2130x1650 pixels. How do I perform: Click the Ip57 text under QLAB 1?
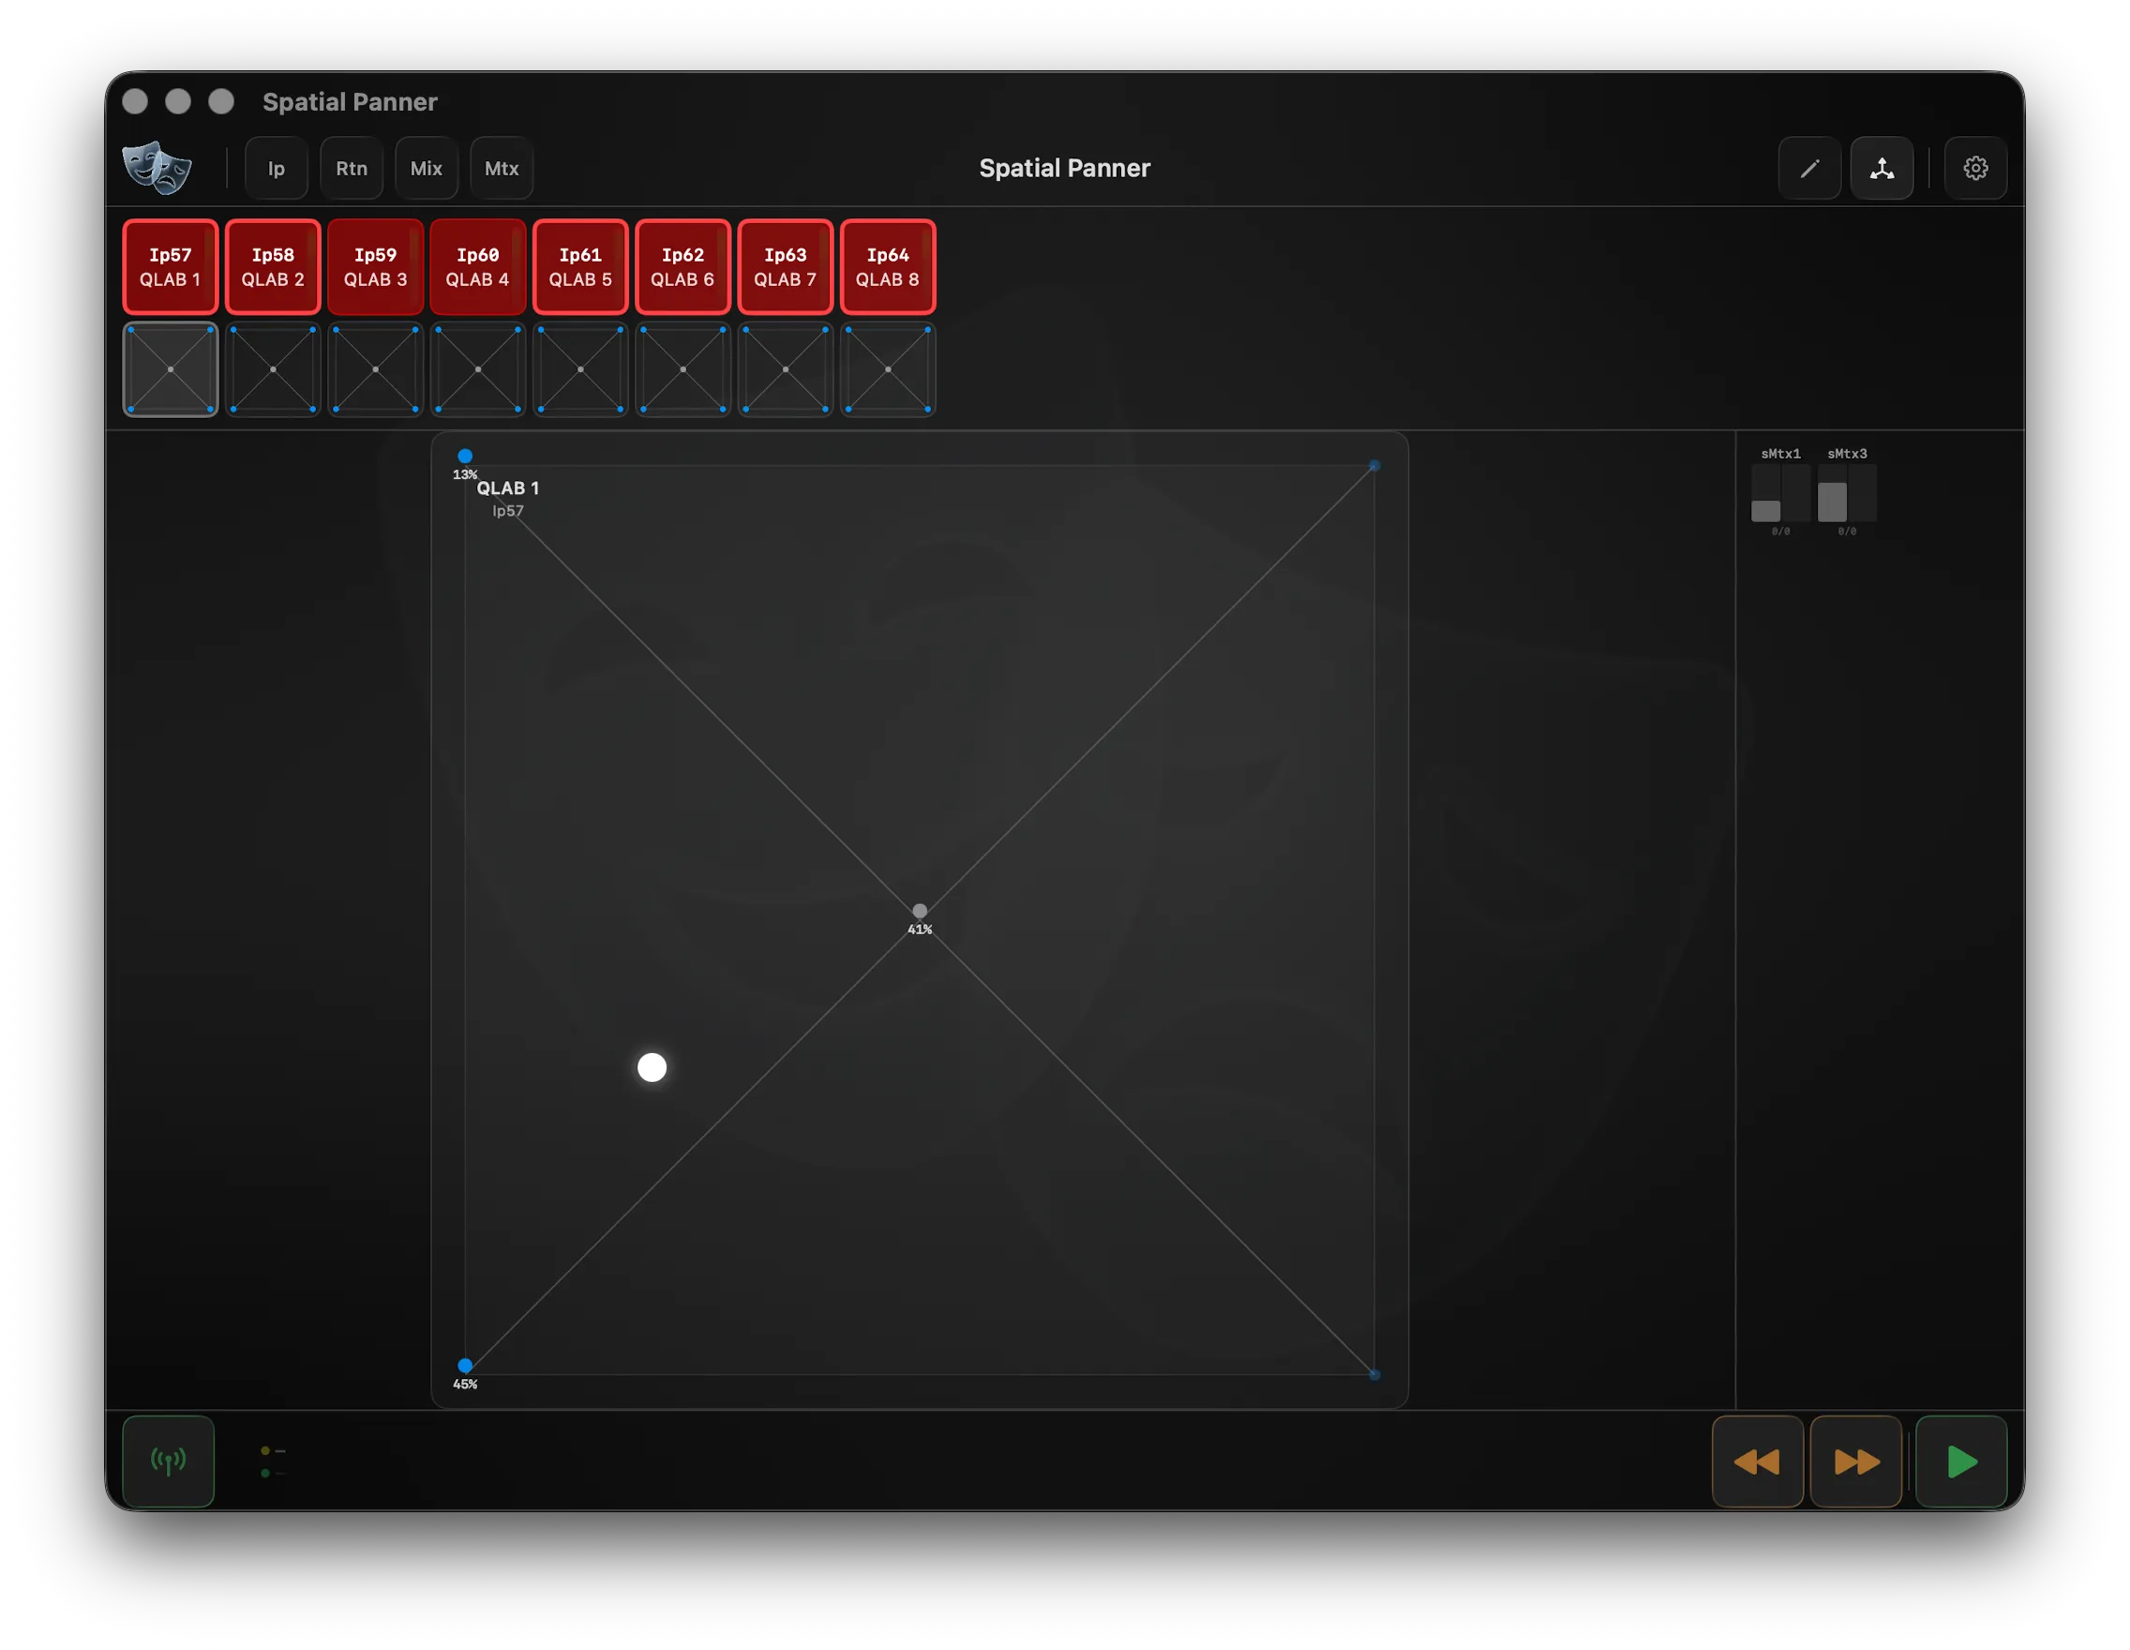point(507,511)
